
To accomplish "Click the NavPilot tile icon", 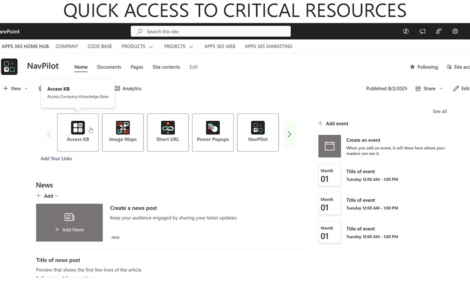I will pos(258,128).
